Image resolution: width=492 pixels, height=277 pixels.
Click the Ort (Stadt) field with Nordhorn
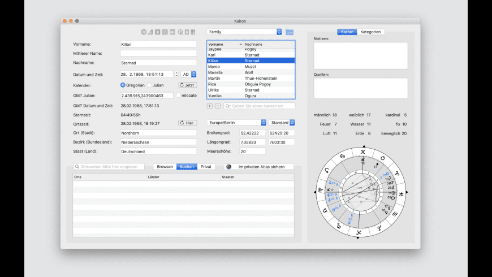coord(158,133)
